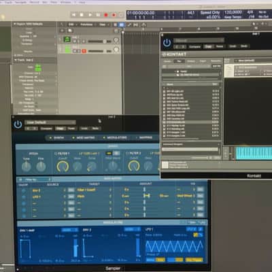Click Undo in the Sampler window header
The height and width of the screenshot is (272, 272).
(x=84, y=129)
